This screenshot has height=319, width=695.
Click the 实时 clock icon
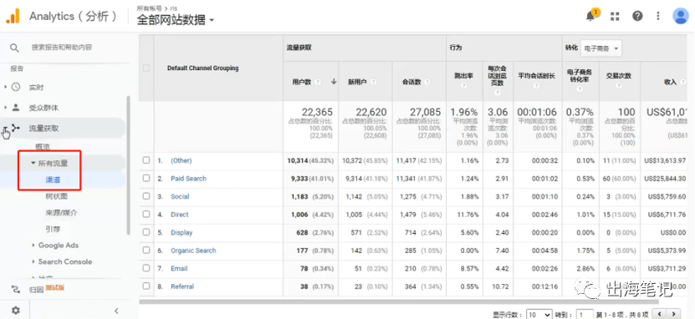16,87
